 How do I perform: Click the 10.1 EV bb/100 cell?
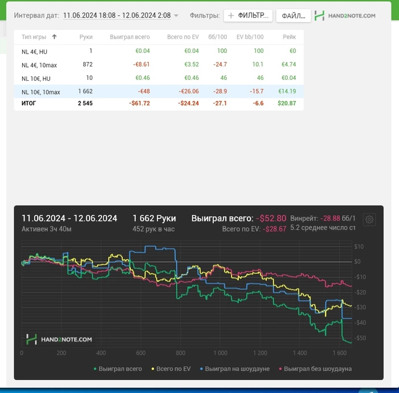(x=258, y=64)
